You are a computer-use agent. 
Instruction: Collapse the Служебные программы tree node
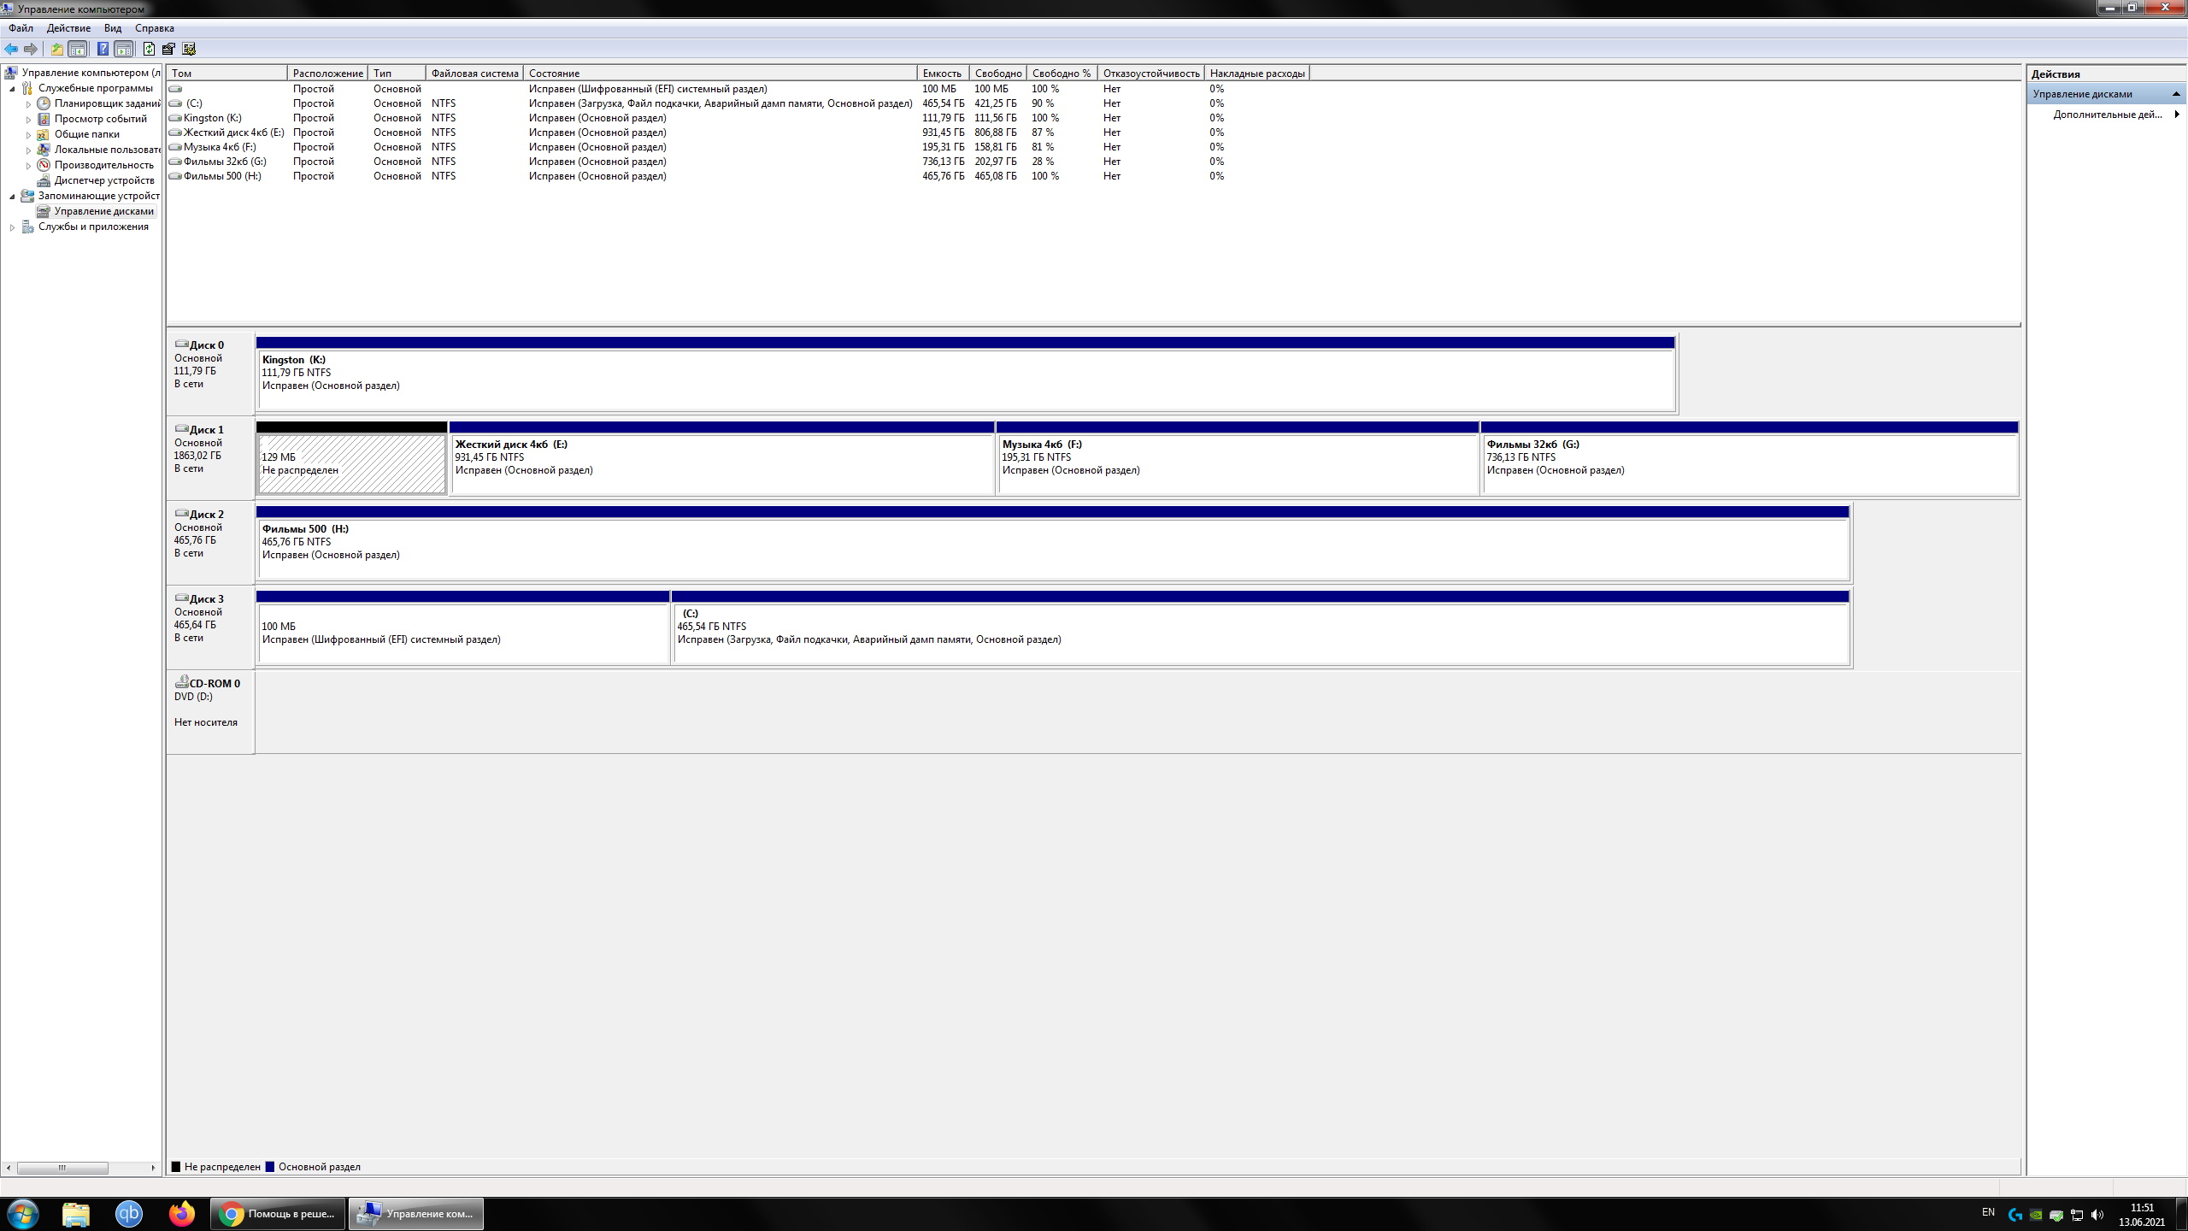[x=12, y=89]
